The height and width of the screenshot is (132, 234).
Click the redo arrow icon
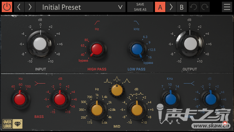pyautogui.click(x=205, y=7)
